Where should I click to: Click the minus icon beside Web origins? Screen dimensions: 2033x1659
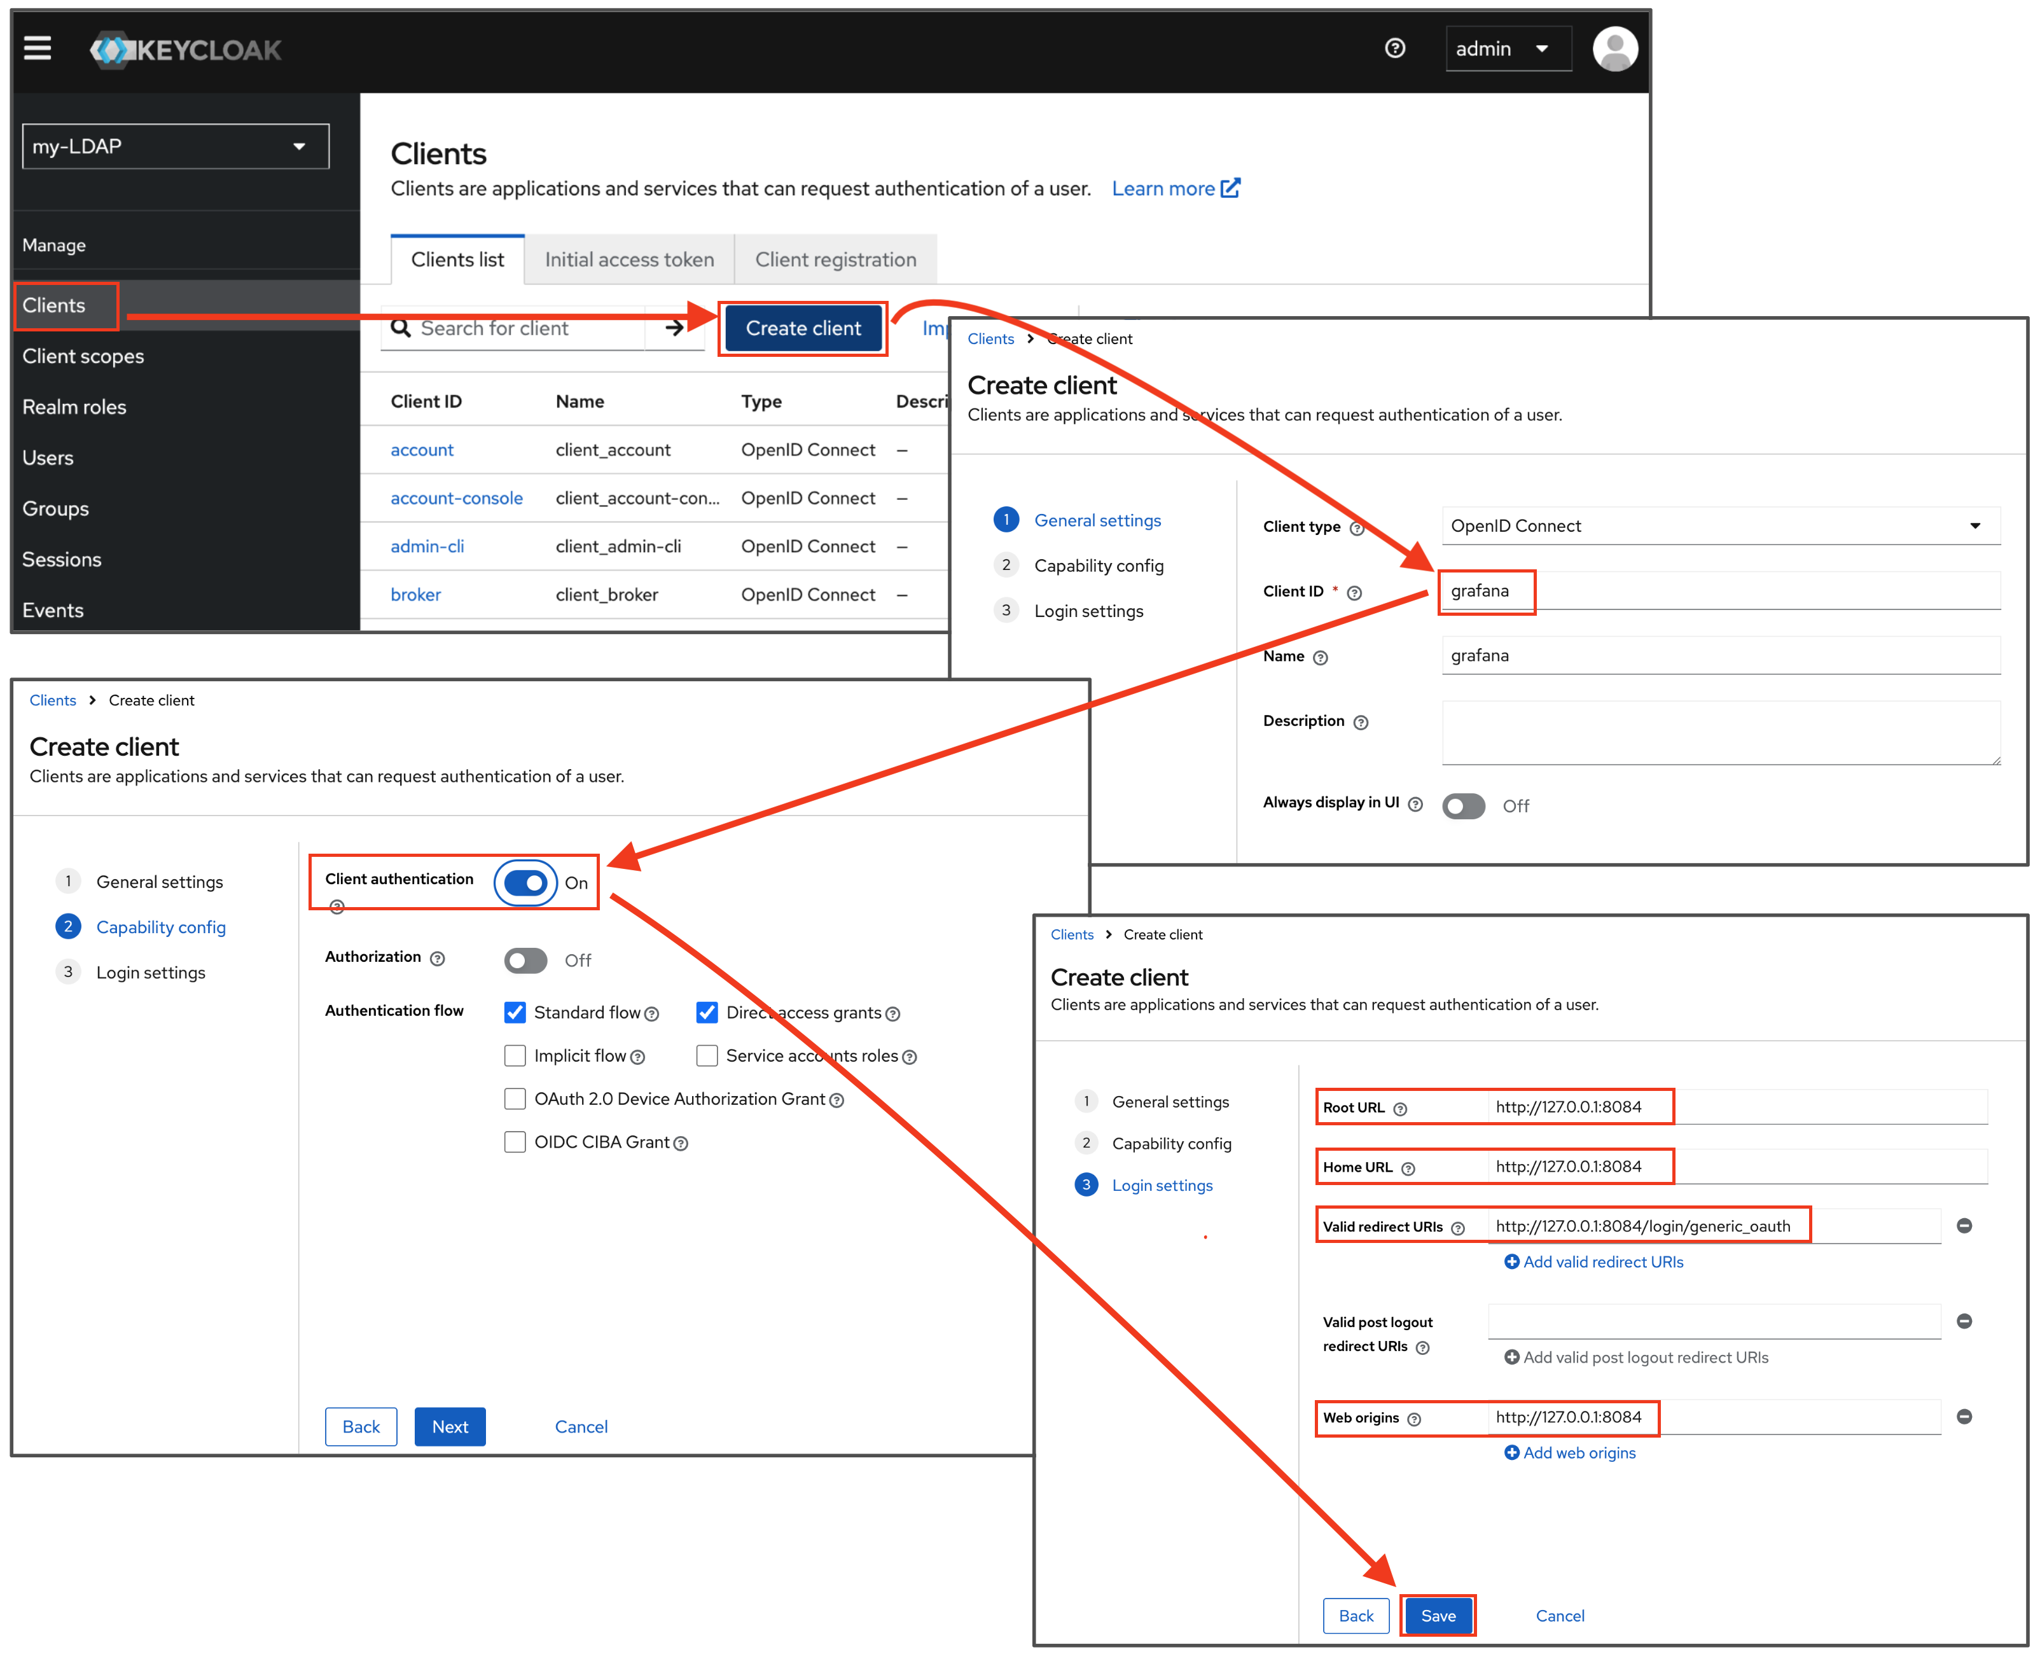[1964, 1416]
